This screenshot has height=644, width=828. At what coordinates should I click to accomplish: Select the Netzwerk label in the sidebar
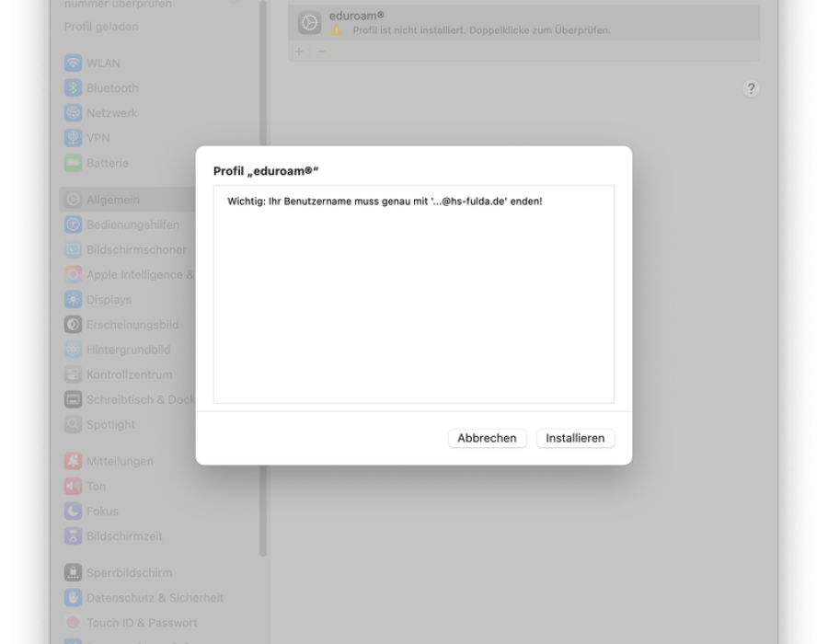pyautogui.click(x=112, y=112)
